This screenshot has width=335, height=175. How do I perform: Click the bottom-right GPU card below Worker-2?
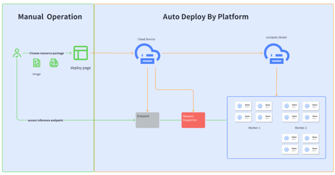click(x=310, y=149)
